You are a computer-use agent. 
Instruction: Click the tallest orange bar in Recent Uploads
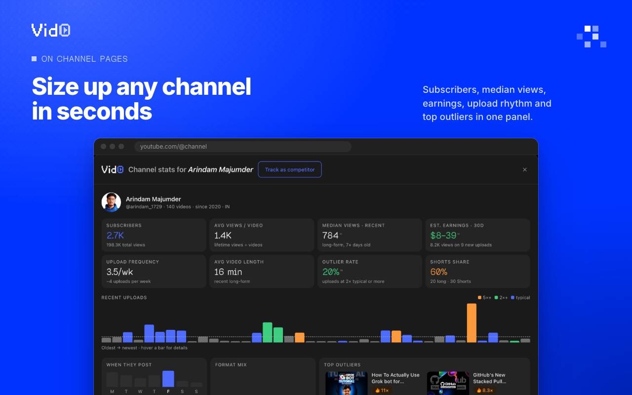point(472,323)
